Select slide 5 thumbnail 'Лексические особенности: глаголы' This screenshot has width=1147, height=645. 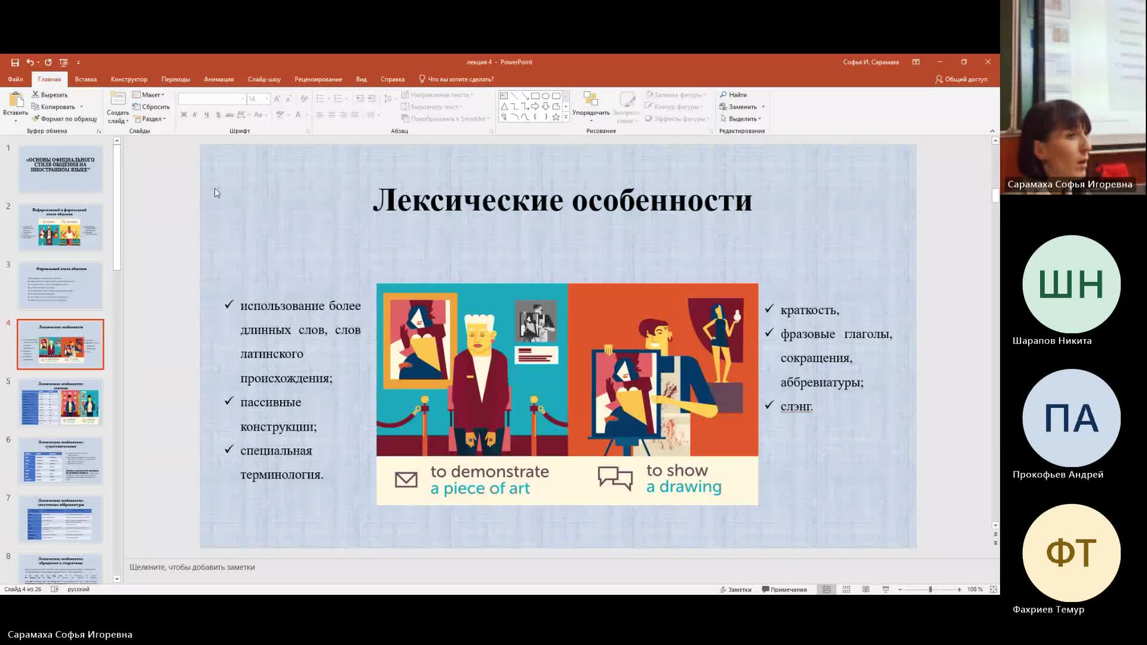tap(60, 403)
